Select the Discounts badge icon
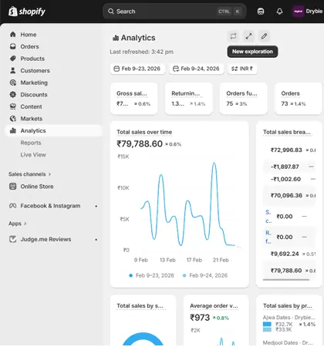Screen dimensions: 324x347 13,95
